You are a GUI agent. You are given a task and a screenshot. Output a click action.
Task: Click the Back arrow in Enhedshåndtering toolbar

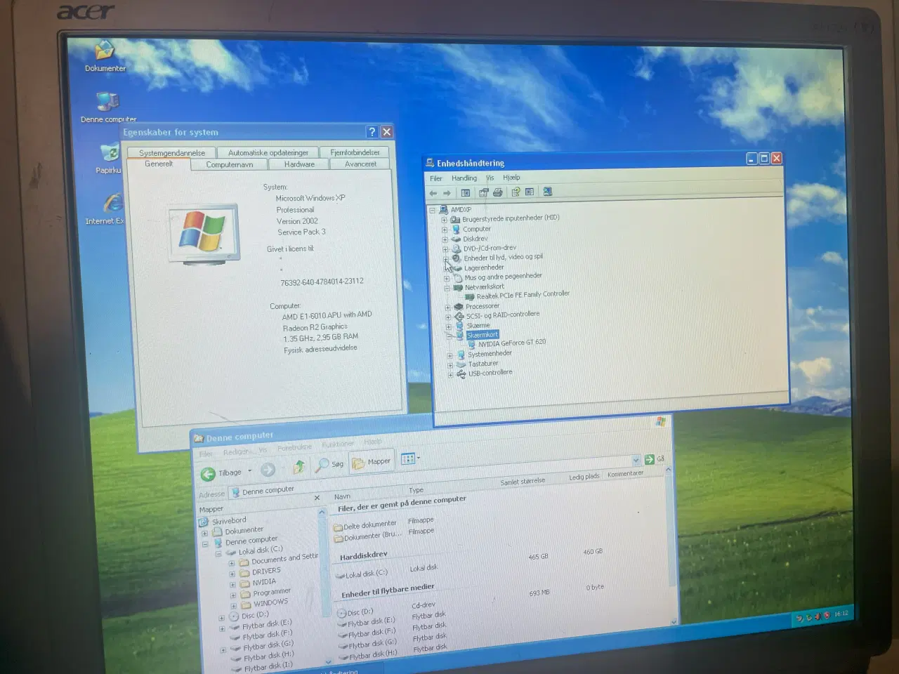(433, 193)
